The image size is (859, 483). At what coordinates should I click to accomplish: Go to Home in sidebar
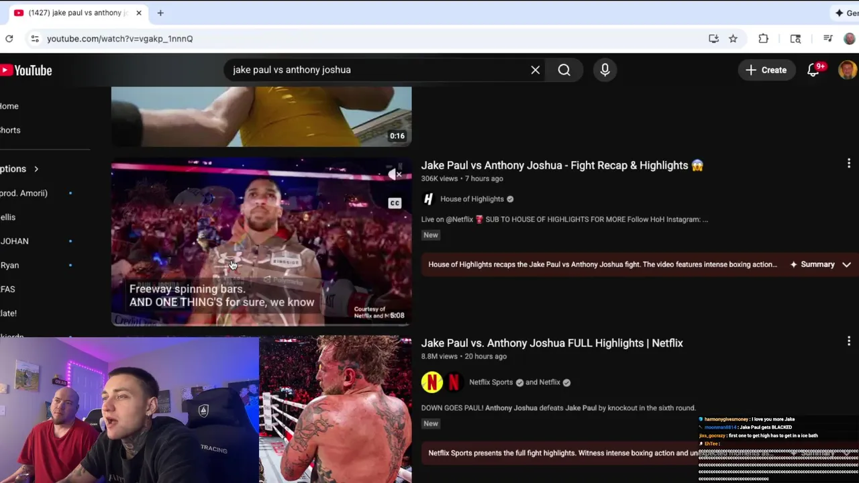(9, 106)
